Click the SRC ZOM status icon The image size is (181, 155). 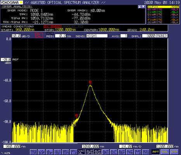click(66, 152)
